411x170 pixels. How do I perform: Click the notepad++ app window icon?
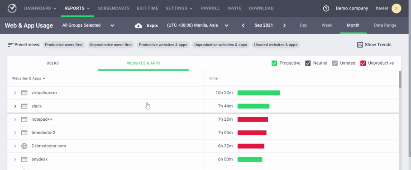click(x=24, y=119)
